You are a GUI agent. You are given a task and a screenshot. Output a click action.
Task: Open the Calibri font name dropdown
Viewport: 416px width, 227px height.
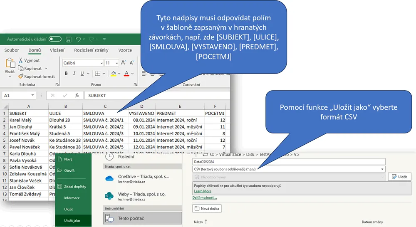[x=101, y=63]
